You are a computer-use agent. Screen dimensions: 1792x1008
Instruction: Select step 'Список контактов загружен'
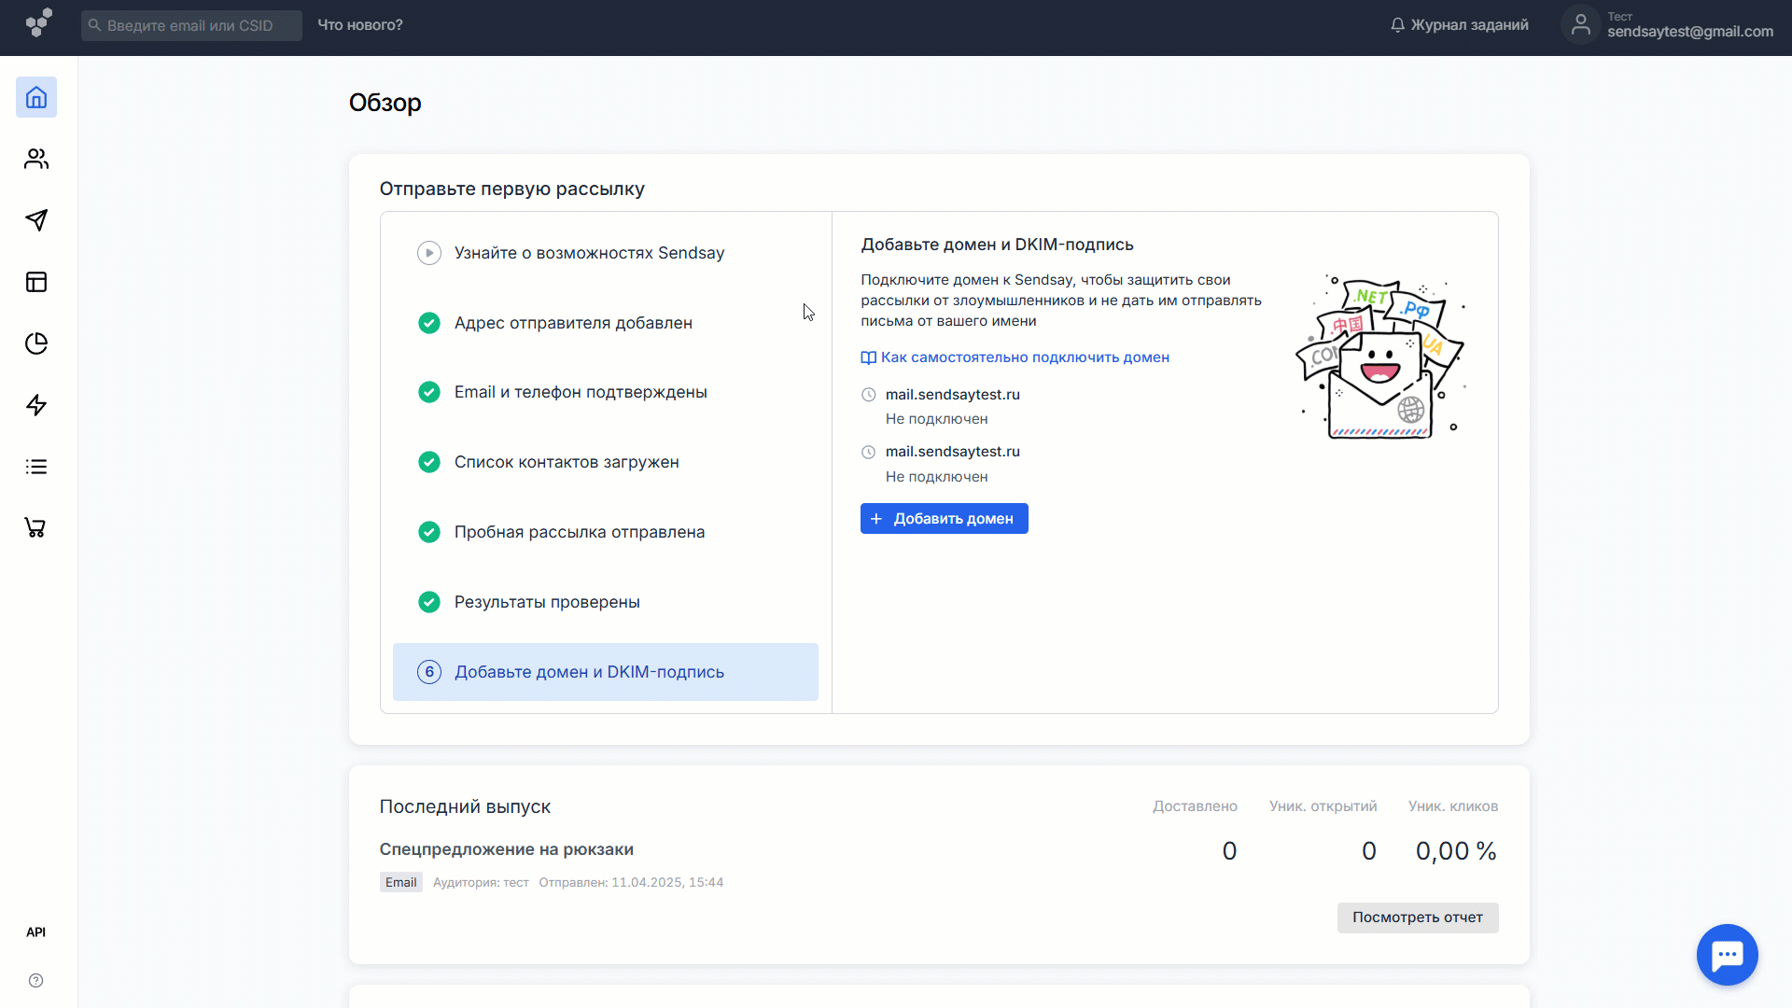(566, 462)
